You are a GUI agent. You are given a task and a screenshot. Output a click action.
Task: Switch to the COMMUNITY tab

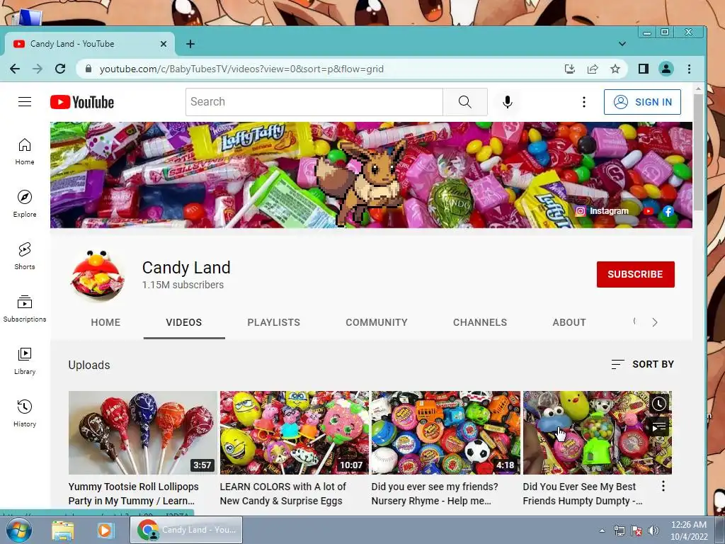coord(377,322)
